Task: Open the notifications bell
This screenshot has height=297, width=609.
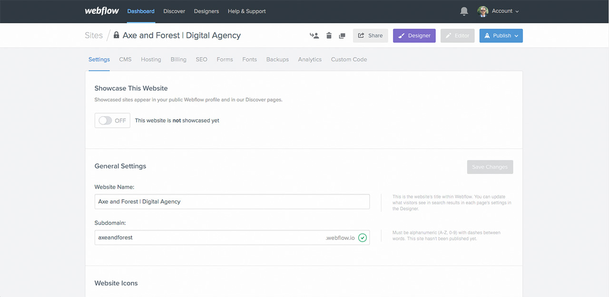Action: click(464, 11)
